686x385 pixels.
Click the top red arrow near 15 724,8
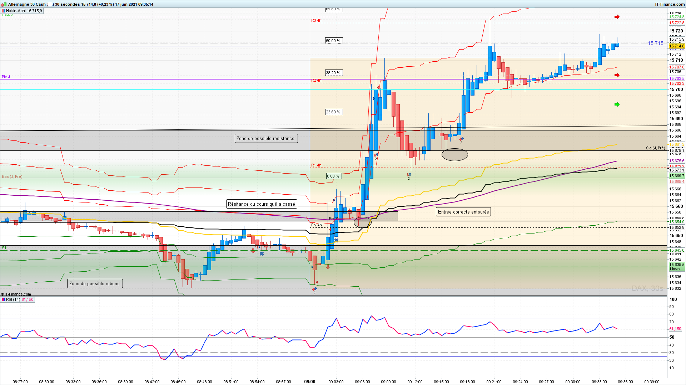pos(617,17)
